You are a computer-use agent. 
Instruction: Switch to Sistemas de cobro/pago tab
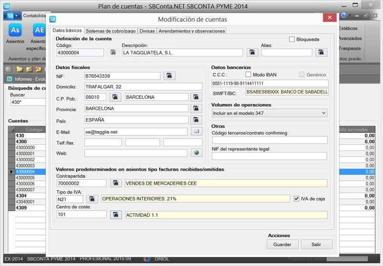point(111,31)
